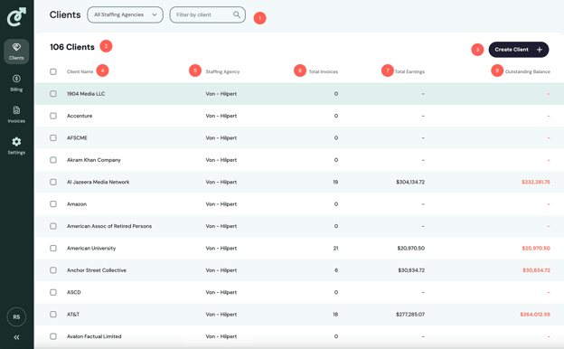Open the Accenture client row
Screen dimensions: 564x349
pos(80,116)
